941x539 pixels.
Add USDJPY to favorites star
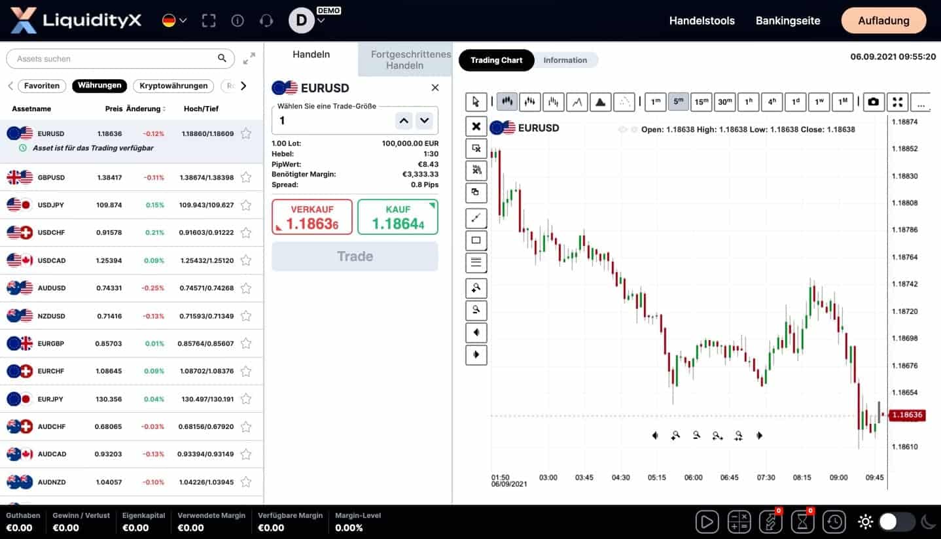point(246,205)
